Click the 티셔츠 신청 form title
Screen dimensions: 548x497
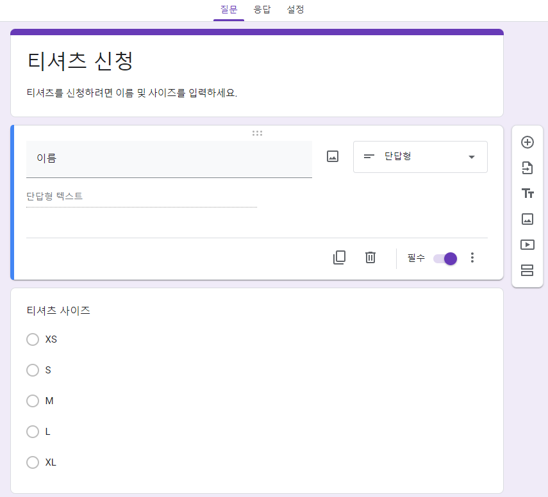pyautogui.click(x=80, y=61)
